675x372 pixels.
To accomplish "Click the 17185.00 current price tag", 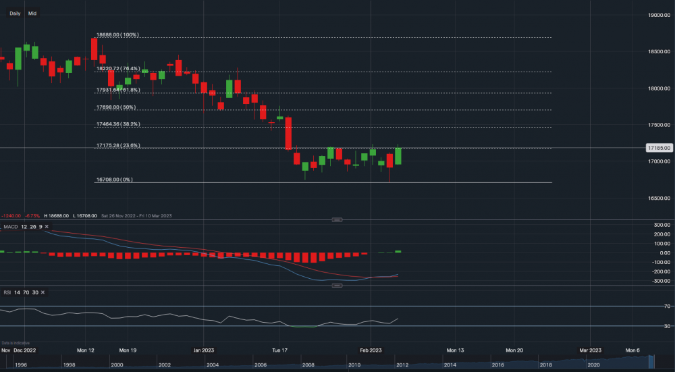I will pyautogui.click(x=658, y=147).
